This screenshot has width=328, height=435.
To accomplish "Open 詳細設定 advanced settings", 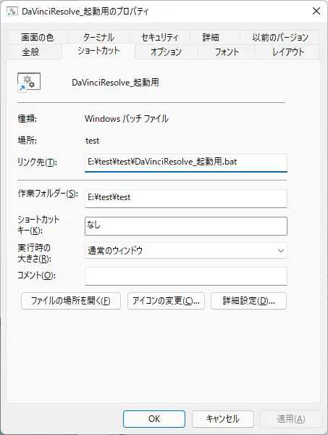I will [248, 301].
